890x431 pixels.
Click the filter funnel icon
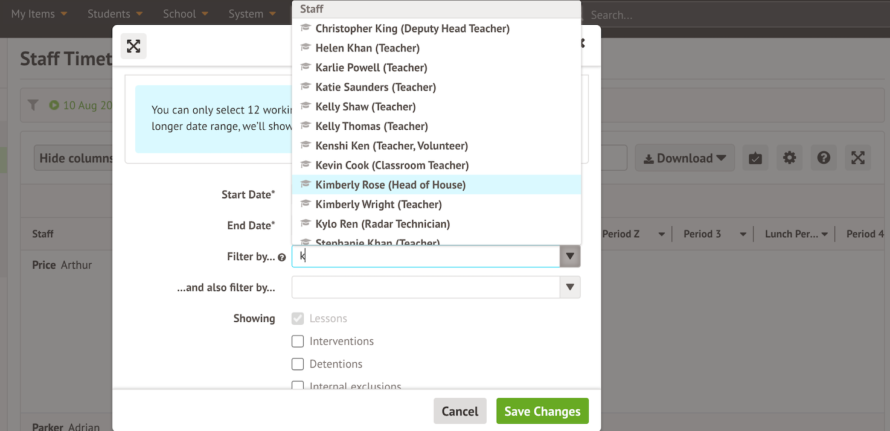[x=33, y=105]
